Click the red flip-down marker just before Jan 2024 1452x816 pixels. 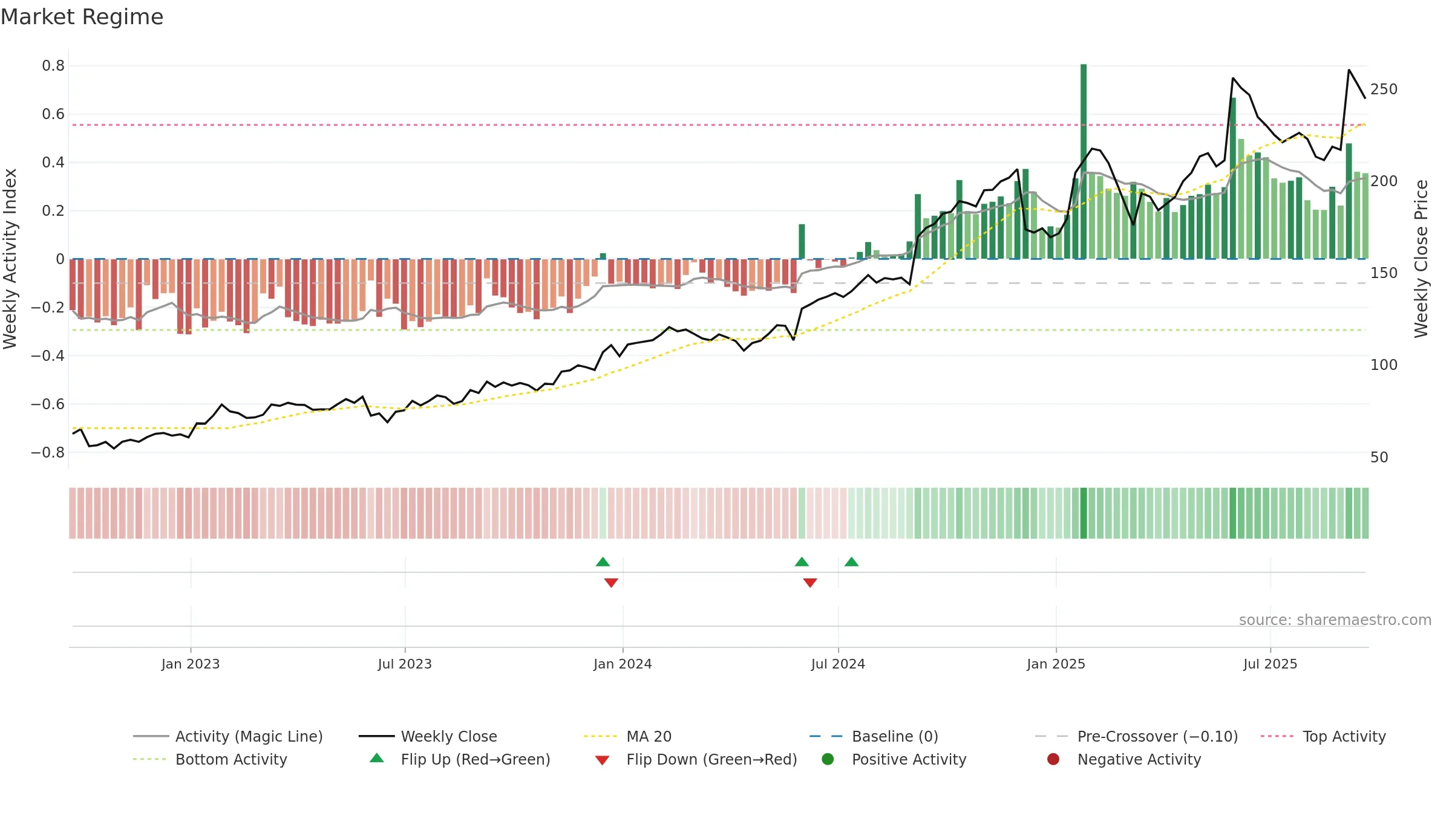click(611, 583)
